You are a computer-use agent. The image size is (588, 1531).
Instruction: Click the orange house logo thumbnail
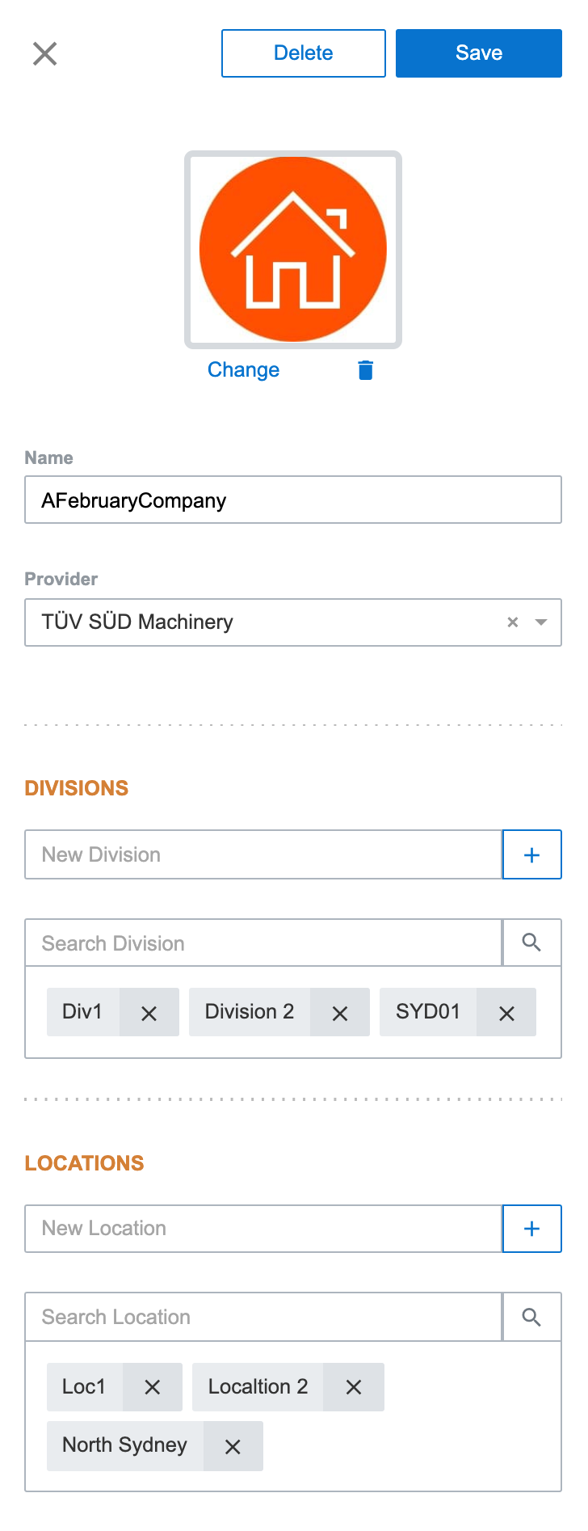click(x=293, y=249)
